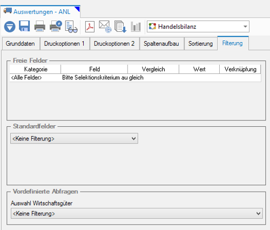The height and width of the screenshot is (230, 270).
Task: Click the round blue dropdown-arrow icon
Action: coord(10,26)
